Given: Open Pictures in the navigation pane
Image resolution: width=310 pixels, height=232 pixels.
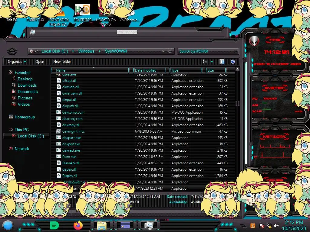Looking at the screenshot, I should coord(25,98).
